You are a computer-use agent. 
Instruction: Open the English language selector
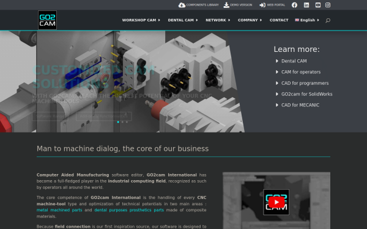coord(307,20)
